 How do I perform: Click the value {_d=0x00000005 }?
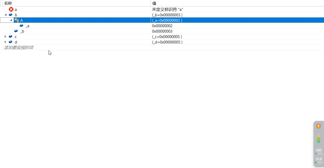point(167,42)
